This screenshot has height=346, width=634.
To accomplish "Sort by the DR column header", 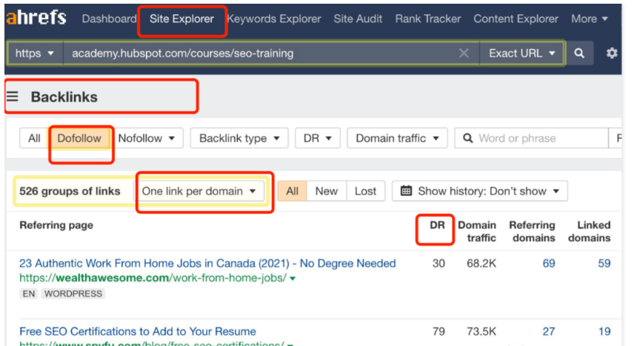I will pos(437,225).
